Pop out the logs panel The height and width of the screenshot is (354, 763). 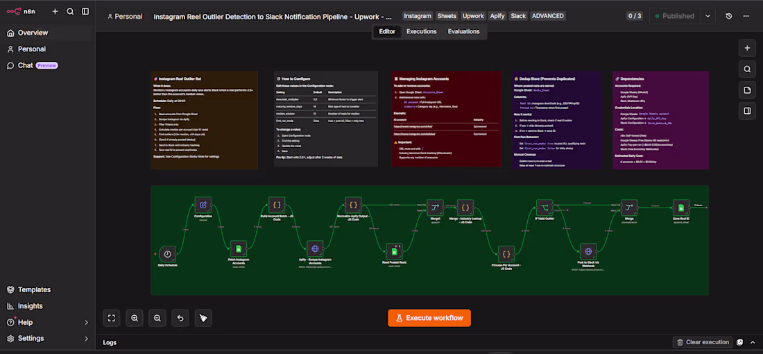point(739,342)
